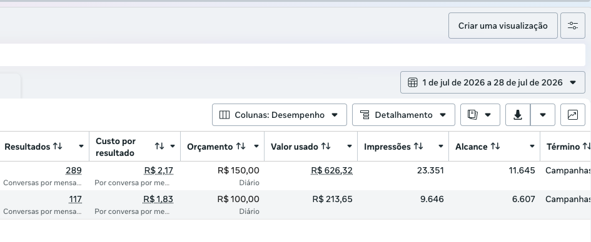The height and width of the screenshot is (242, 591).
Task: Sort by Alcance arrows icon
Action: pyautogui.click(x=495, y=146)
